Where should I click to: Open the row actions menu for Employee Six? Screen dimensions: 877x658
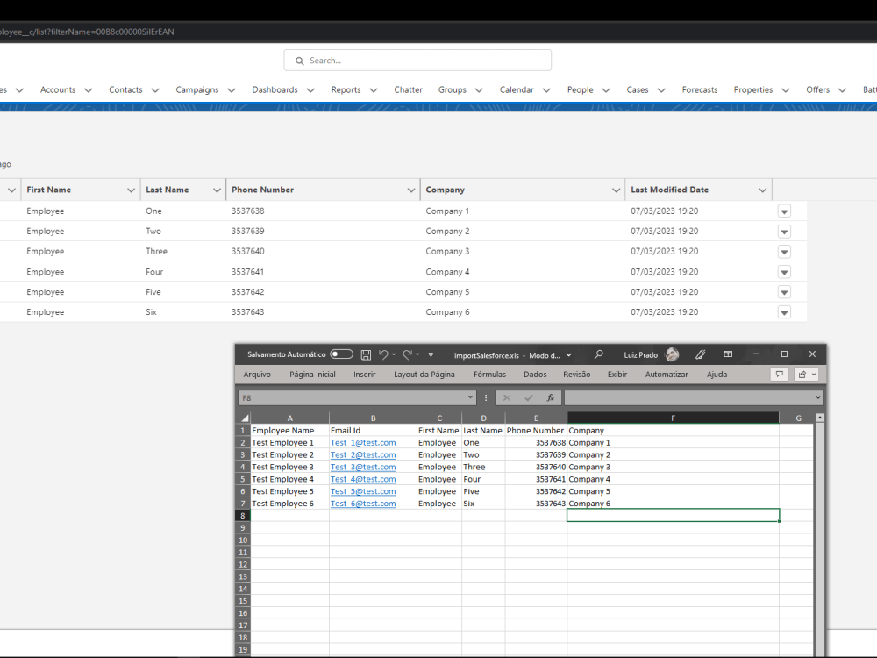click(x=783, y=312)
